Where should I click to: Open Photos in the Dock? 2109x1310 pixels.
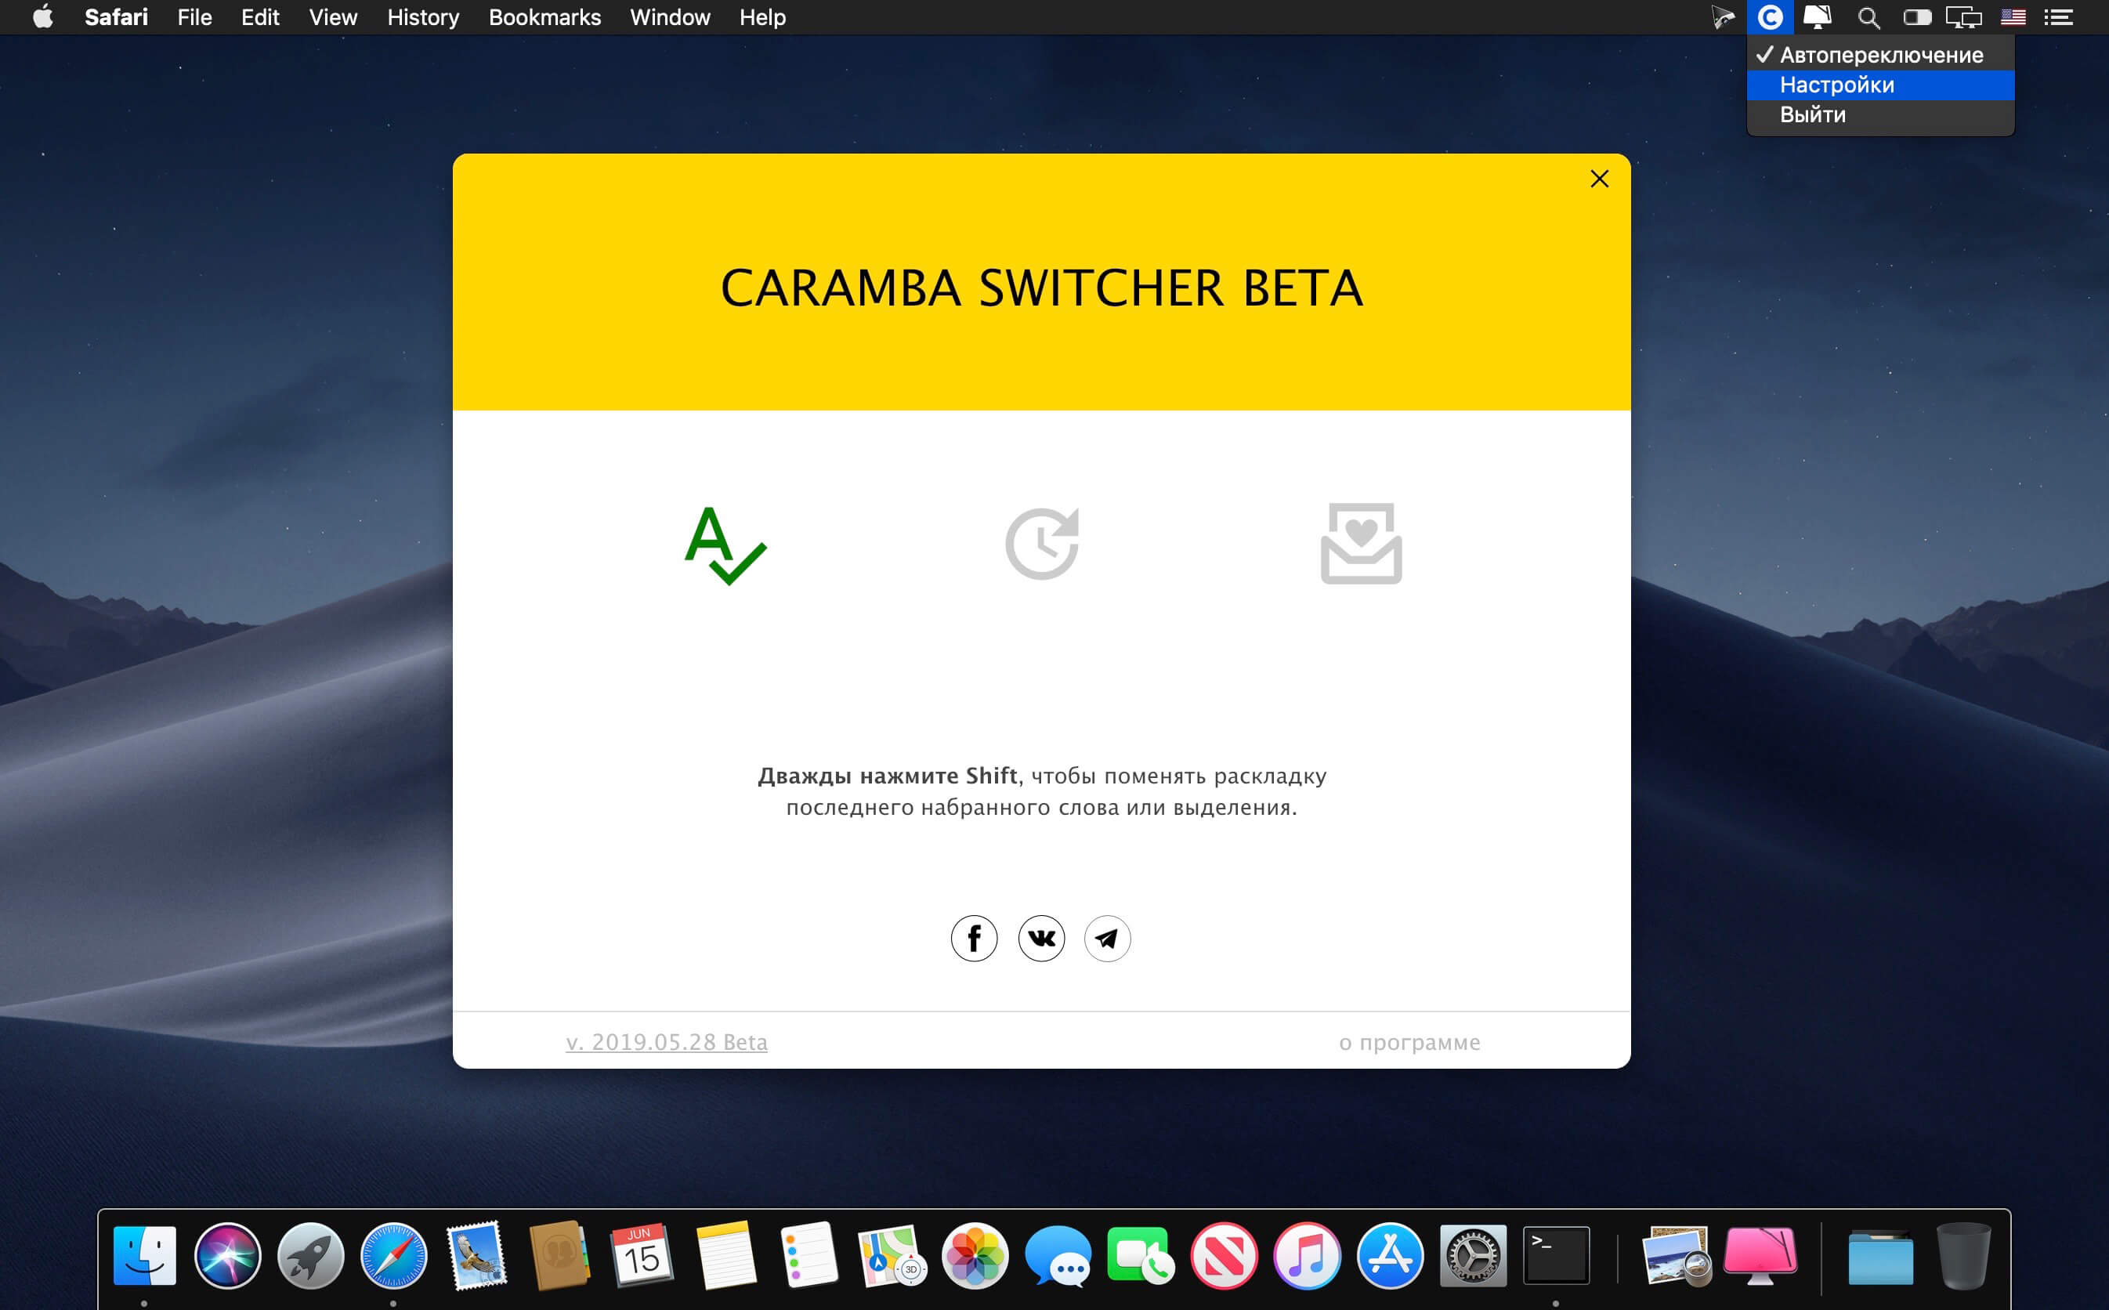coord(975,1255)
